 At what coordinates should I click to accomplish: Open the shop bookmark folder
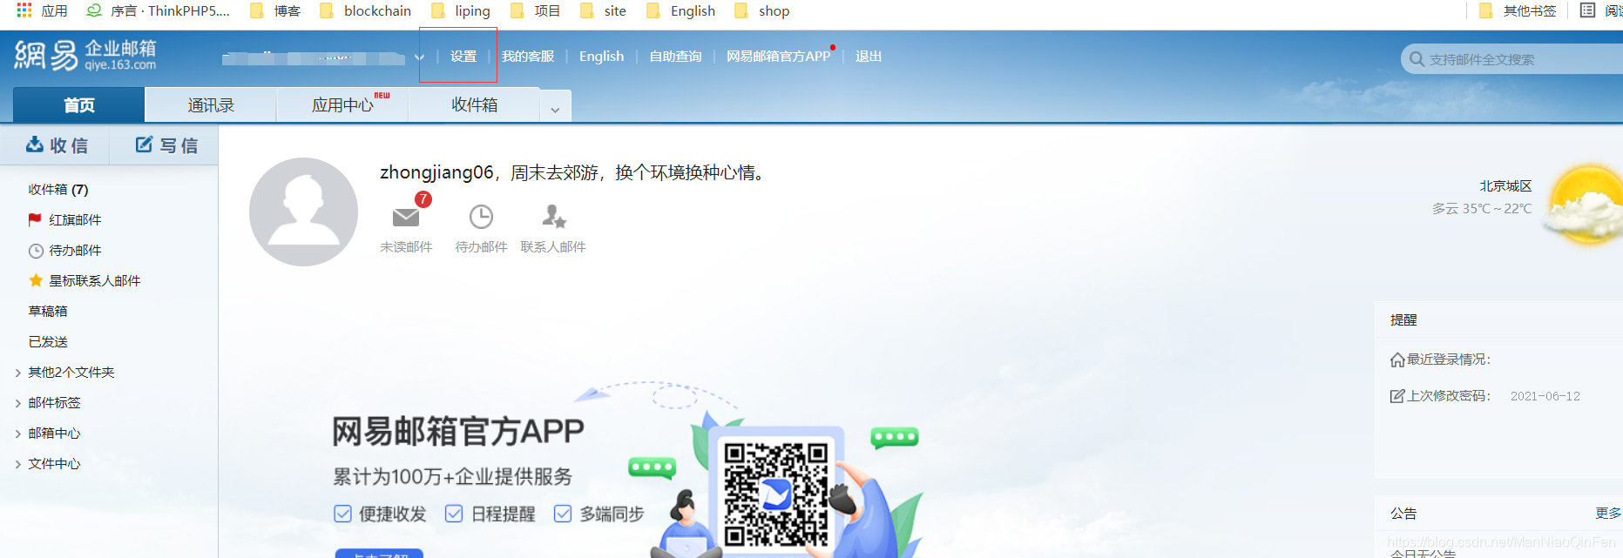[761, 10]
